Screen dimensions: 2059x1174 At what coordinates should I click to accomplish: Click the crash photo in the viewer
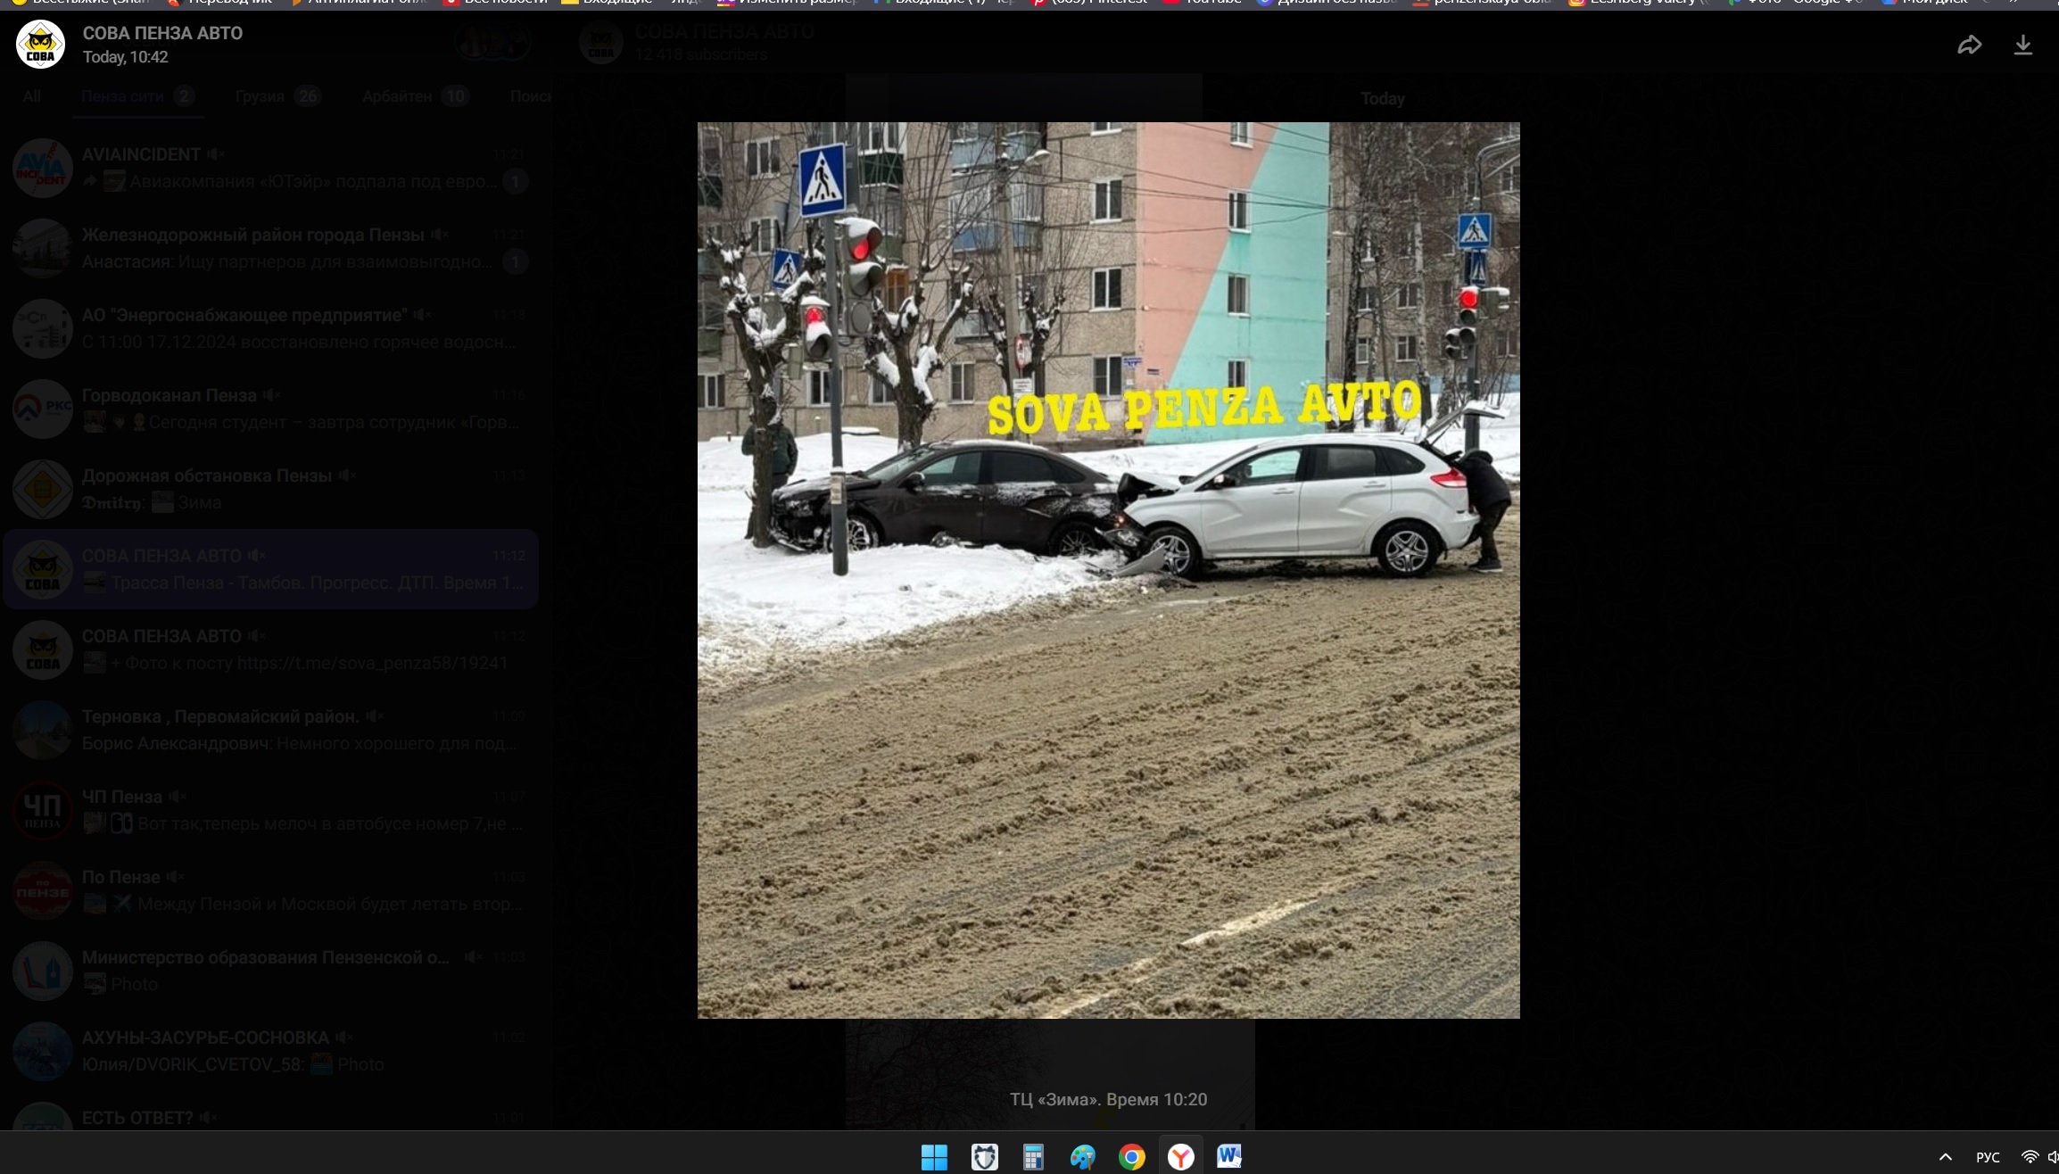(1108, 570)
